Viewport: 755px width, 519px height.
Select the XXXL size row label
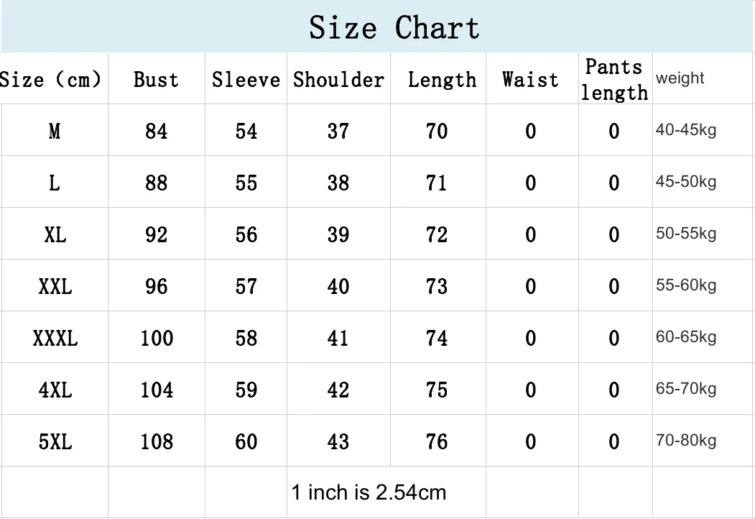(55, 337)
